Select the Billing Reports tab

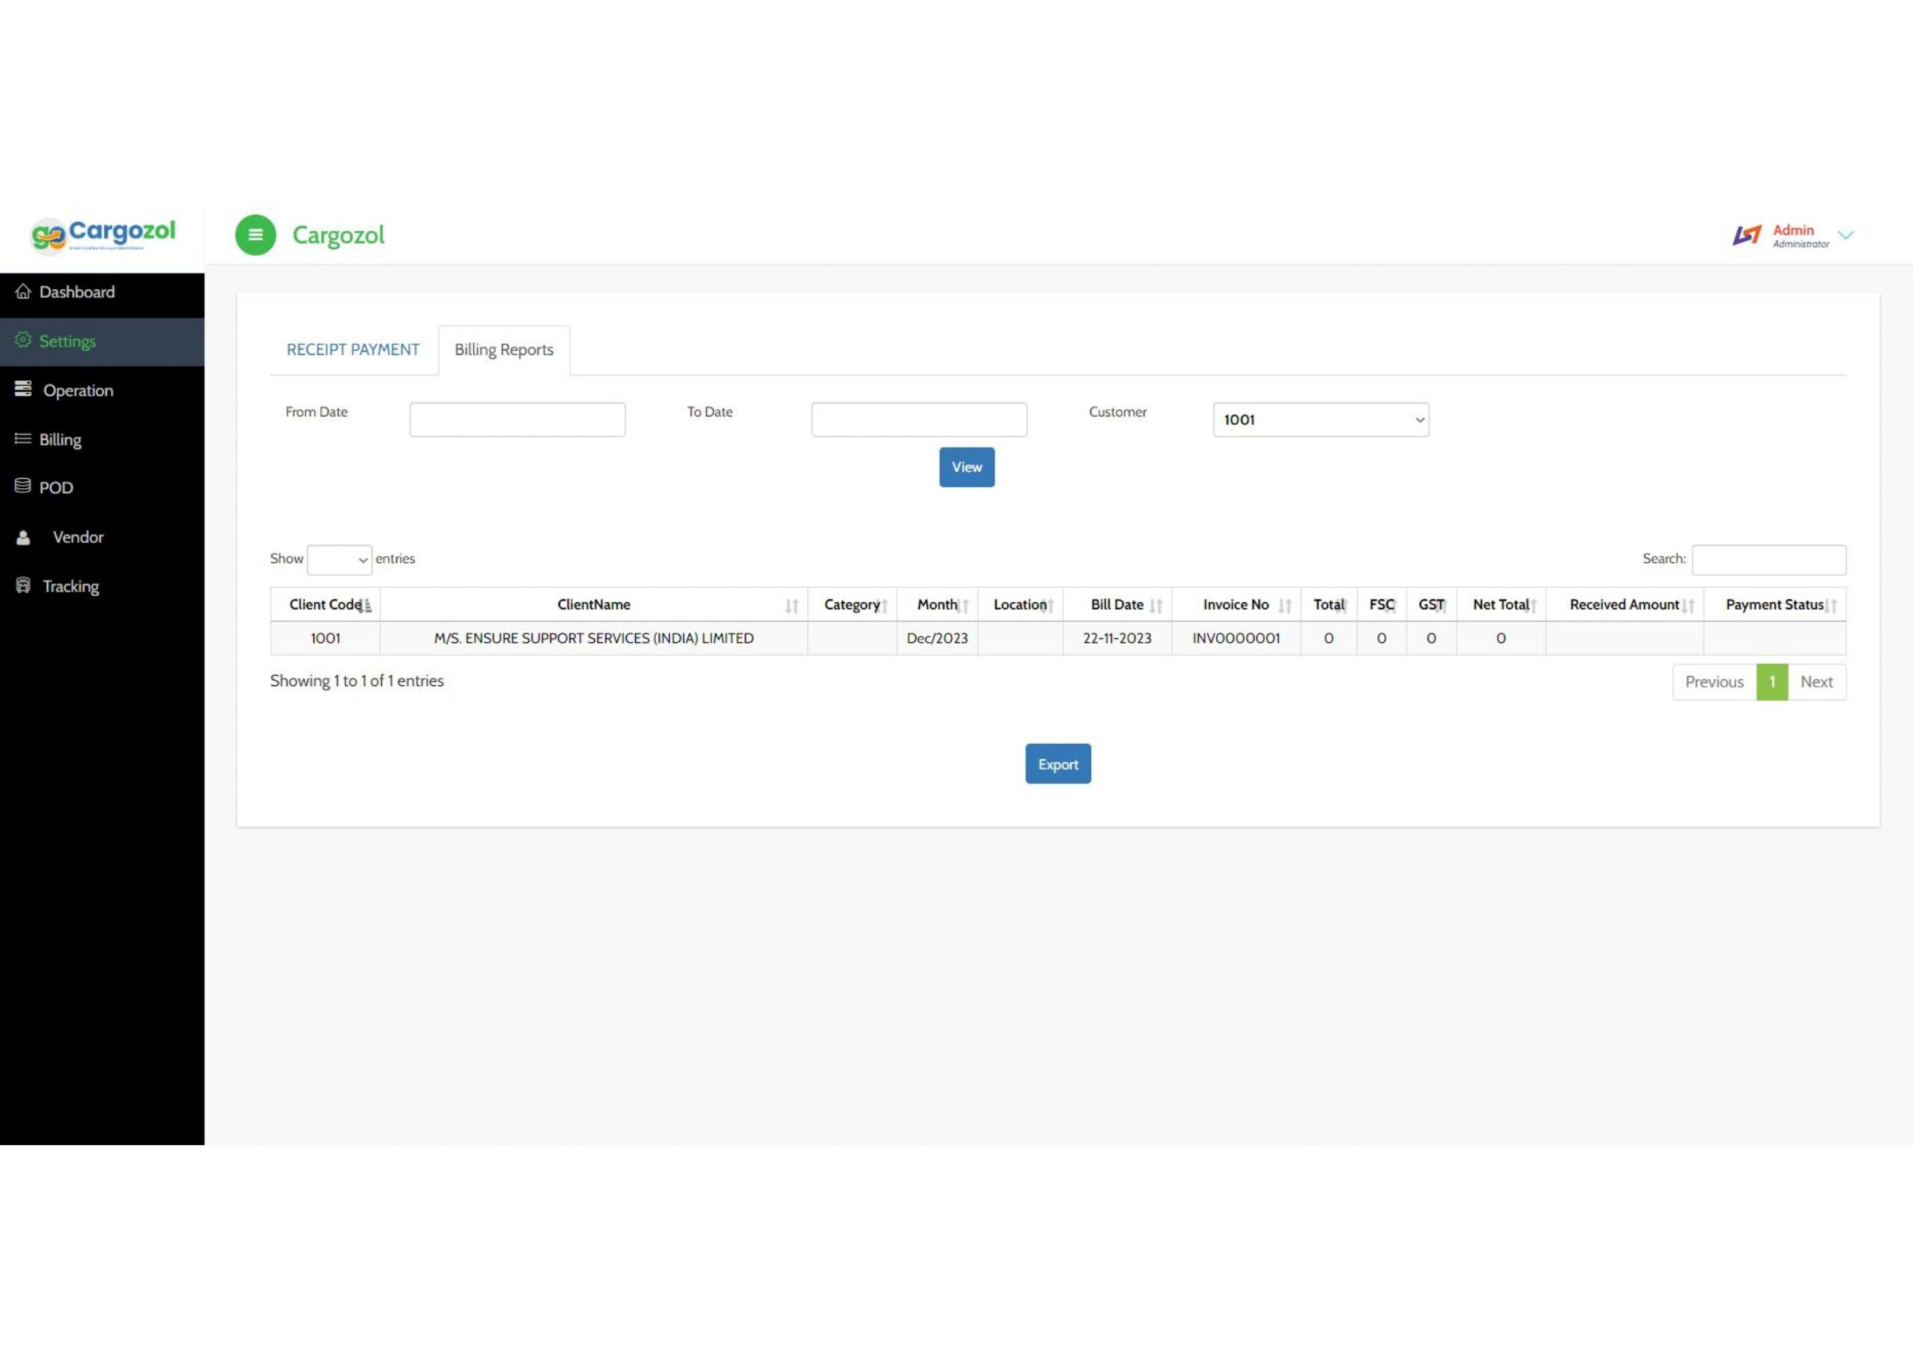pos(504,350)
